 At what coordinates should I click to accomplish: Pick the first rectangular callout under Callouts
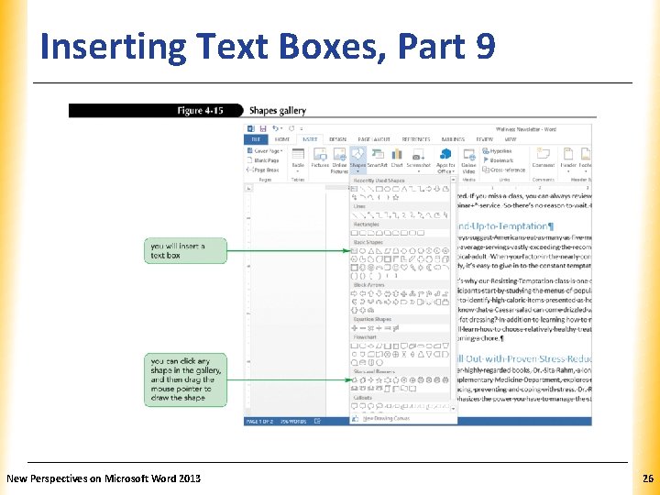(355, 406)
